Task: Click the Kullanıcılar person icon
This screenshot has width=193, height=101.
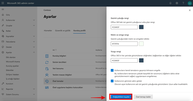Action: pos(3,20)
